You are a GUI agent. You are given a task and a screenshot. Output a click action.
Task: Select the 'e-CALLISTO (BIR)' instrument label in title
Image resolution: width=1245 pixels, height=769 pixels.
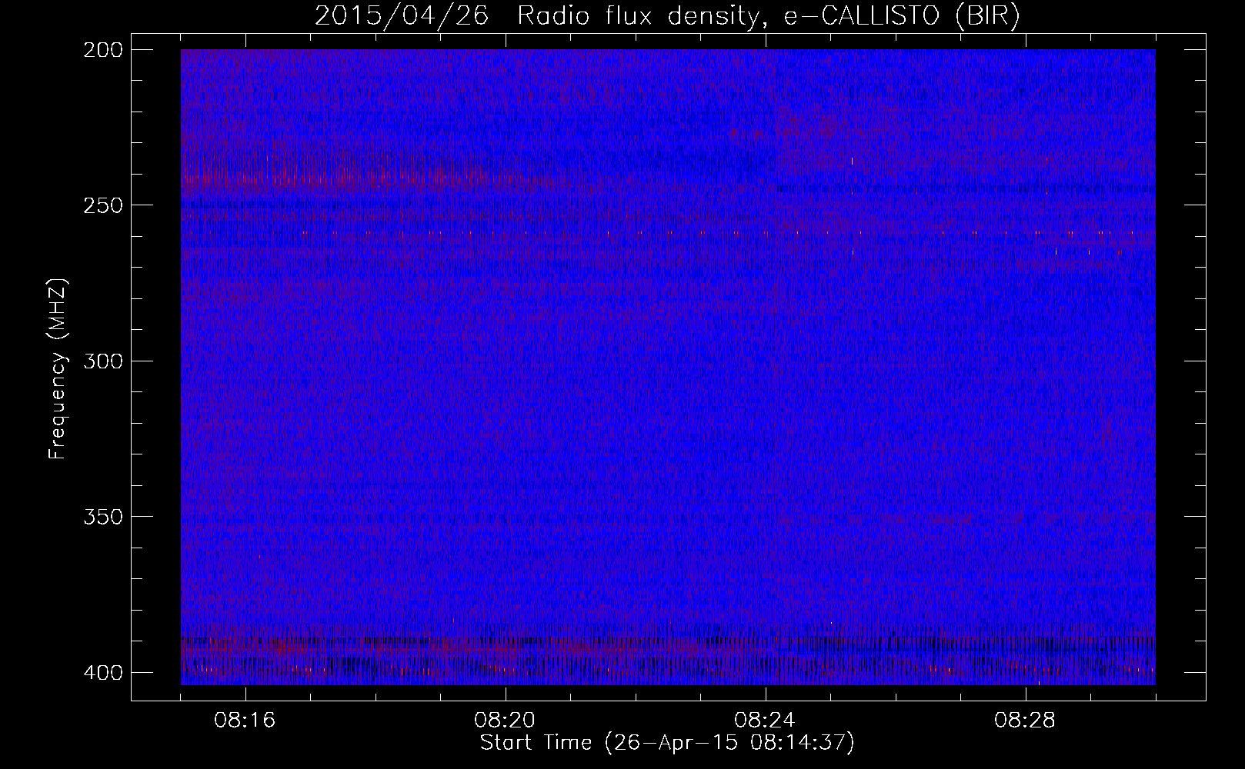[x=901, y=15]
